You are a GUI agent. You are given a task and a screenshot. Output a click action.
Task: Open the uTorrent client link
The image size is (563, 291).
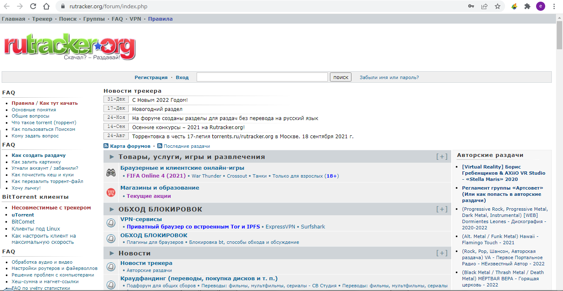tap(23, 215)
